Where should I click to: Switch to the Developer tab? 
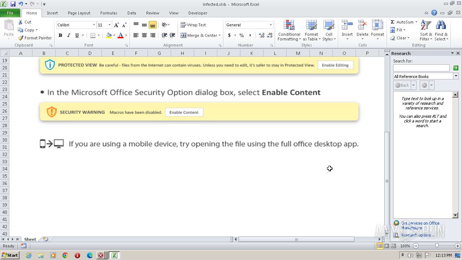coord(198,13)
